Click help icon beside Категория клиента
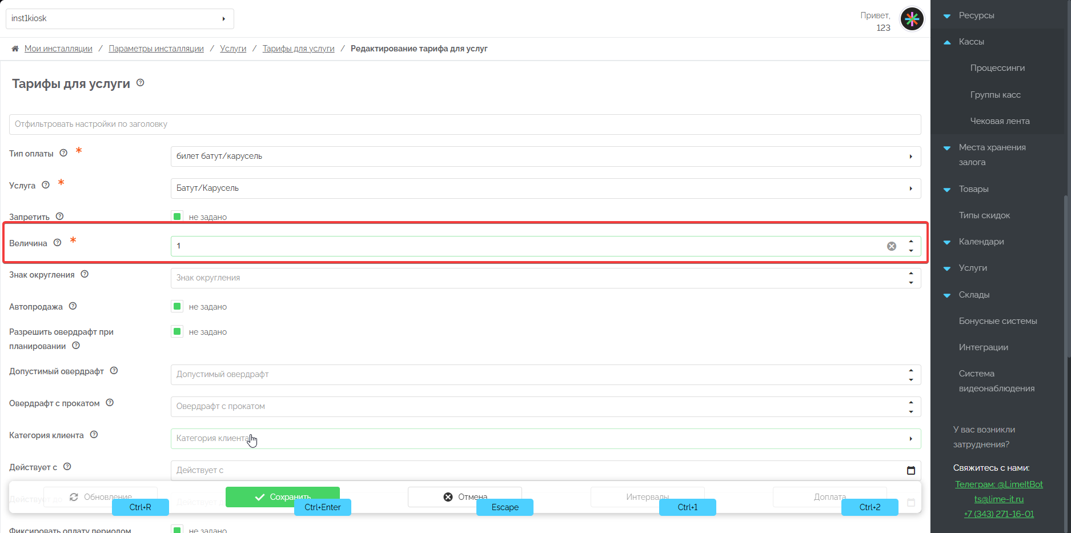Viewport: 1071px width, 533px height. [94, 435]
